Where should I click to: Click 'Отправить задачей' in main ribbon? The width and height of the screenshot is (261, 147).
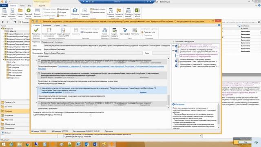pyautogui.click(x=128, y=13)
